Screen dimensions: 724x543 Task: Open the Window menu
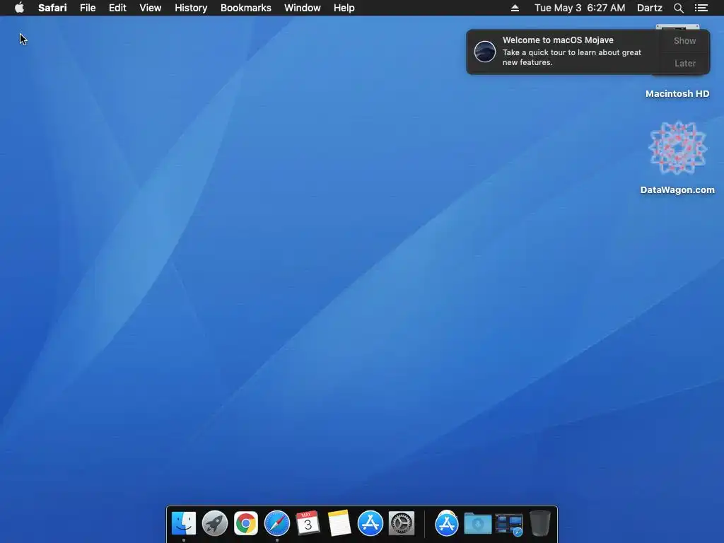click(x=303, y=8)
